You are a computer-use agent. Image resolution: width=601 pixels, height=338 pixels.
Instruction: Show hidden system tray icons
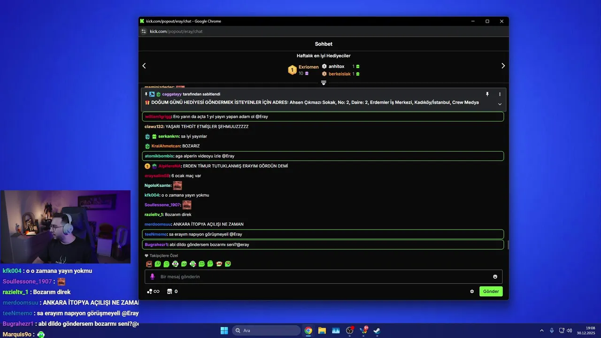[x=541, y=330]
